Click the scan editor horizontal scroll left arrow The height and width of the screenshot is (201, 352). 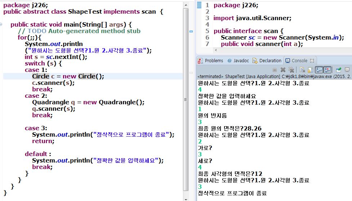point(216,50)
